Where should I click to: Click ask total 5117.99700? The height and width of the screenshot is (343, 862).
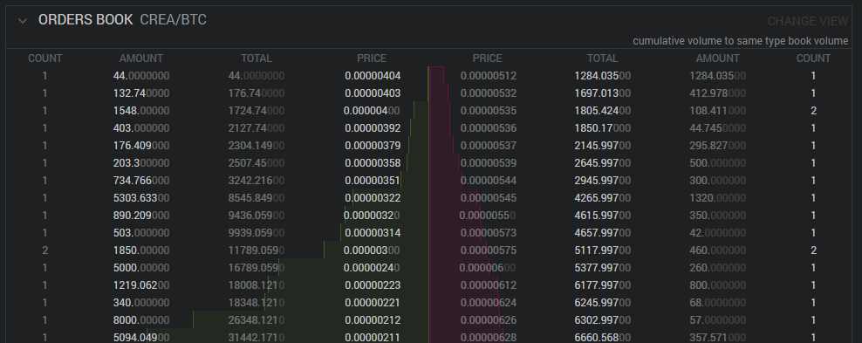(603, 250)
